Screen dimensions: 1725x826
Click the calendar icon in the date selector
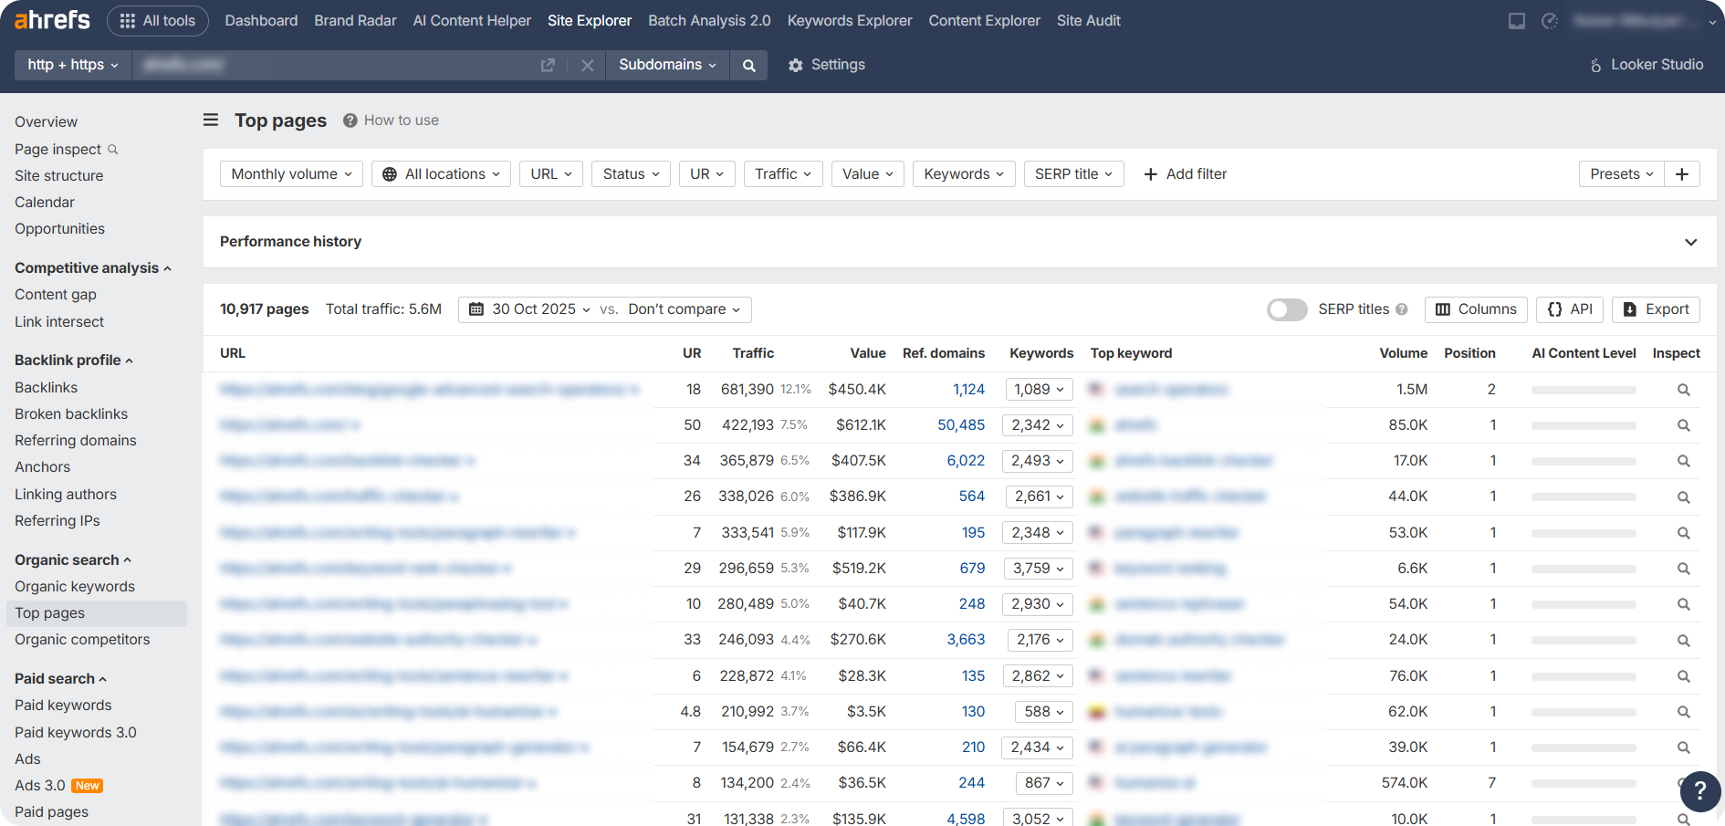point(476,309)
